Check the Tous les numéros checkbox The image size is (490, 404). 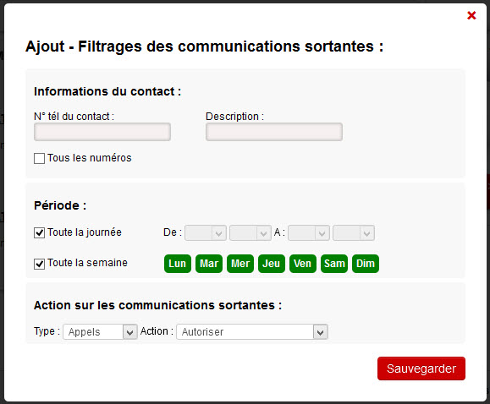point(39,158)
